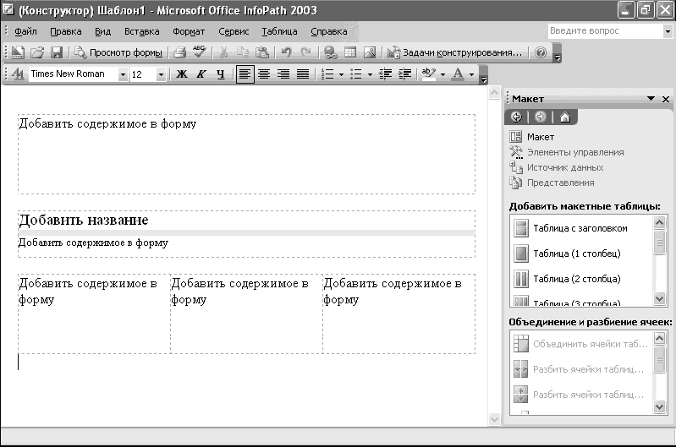Toggle Bold (Ж) formatting
This screenshot has height=447, width=676.
point(182,74)
